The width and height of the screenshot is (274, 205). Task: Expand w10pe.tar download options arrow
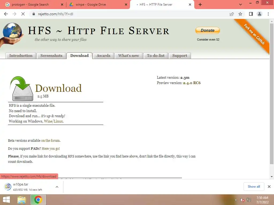pyautogui.click(x=57, y=187)
